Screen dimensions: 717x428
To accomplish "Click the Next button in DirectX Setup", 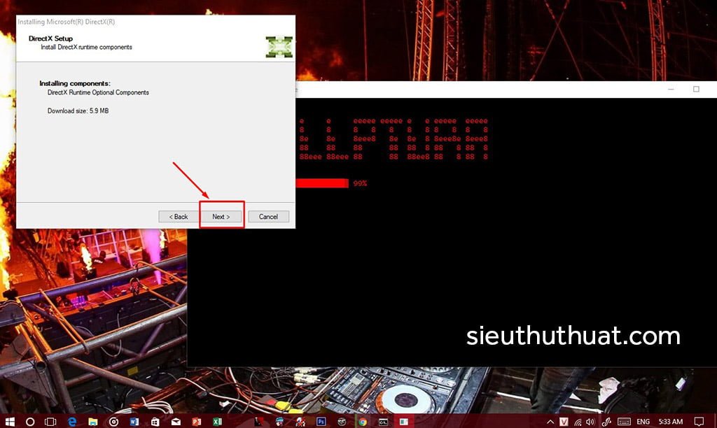I will (x=221, y=217).
